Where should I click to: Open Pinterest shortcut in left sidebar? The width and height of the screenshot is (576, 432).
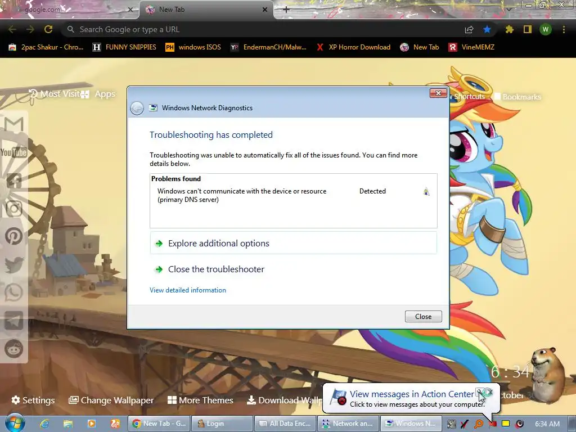pos(14,236)
